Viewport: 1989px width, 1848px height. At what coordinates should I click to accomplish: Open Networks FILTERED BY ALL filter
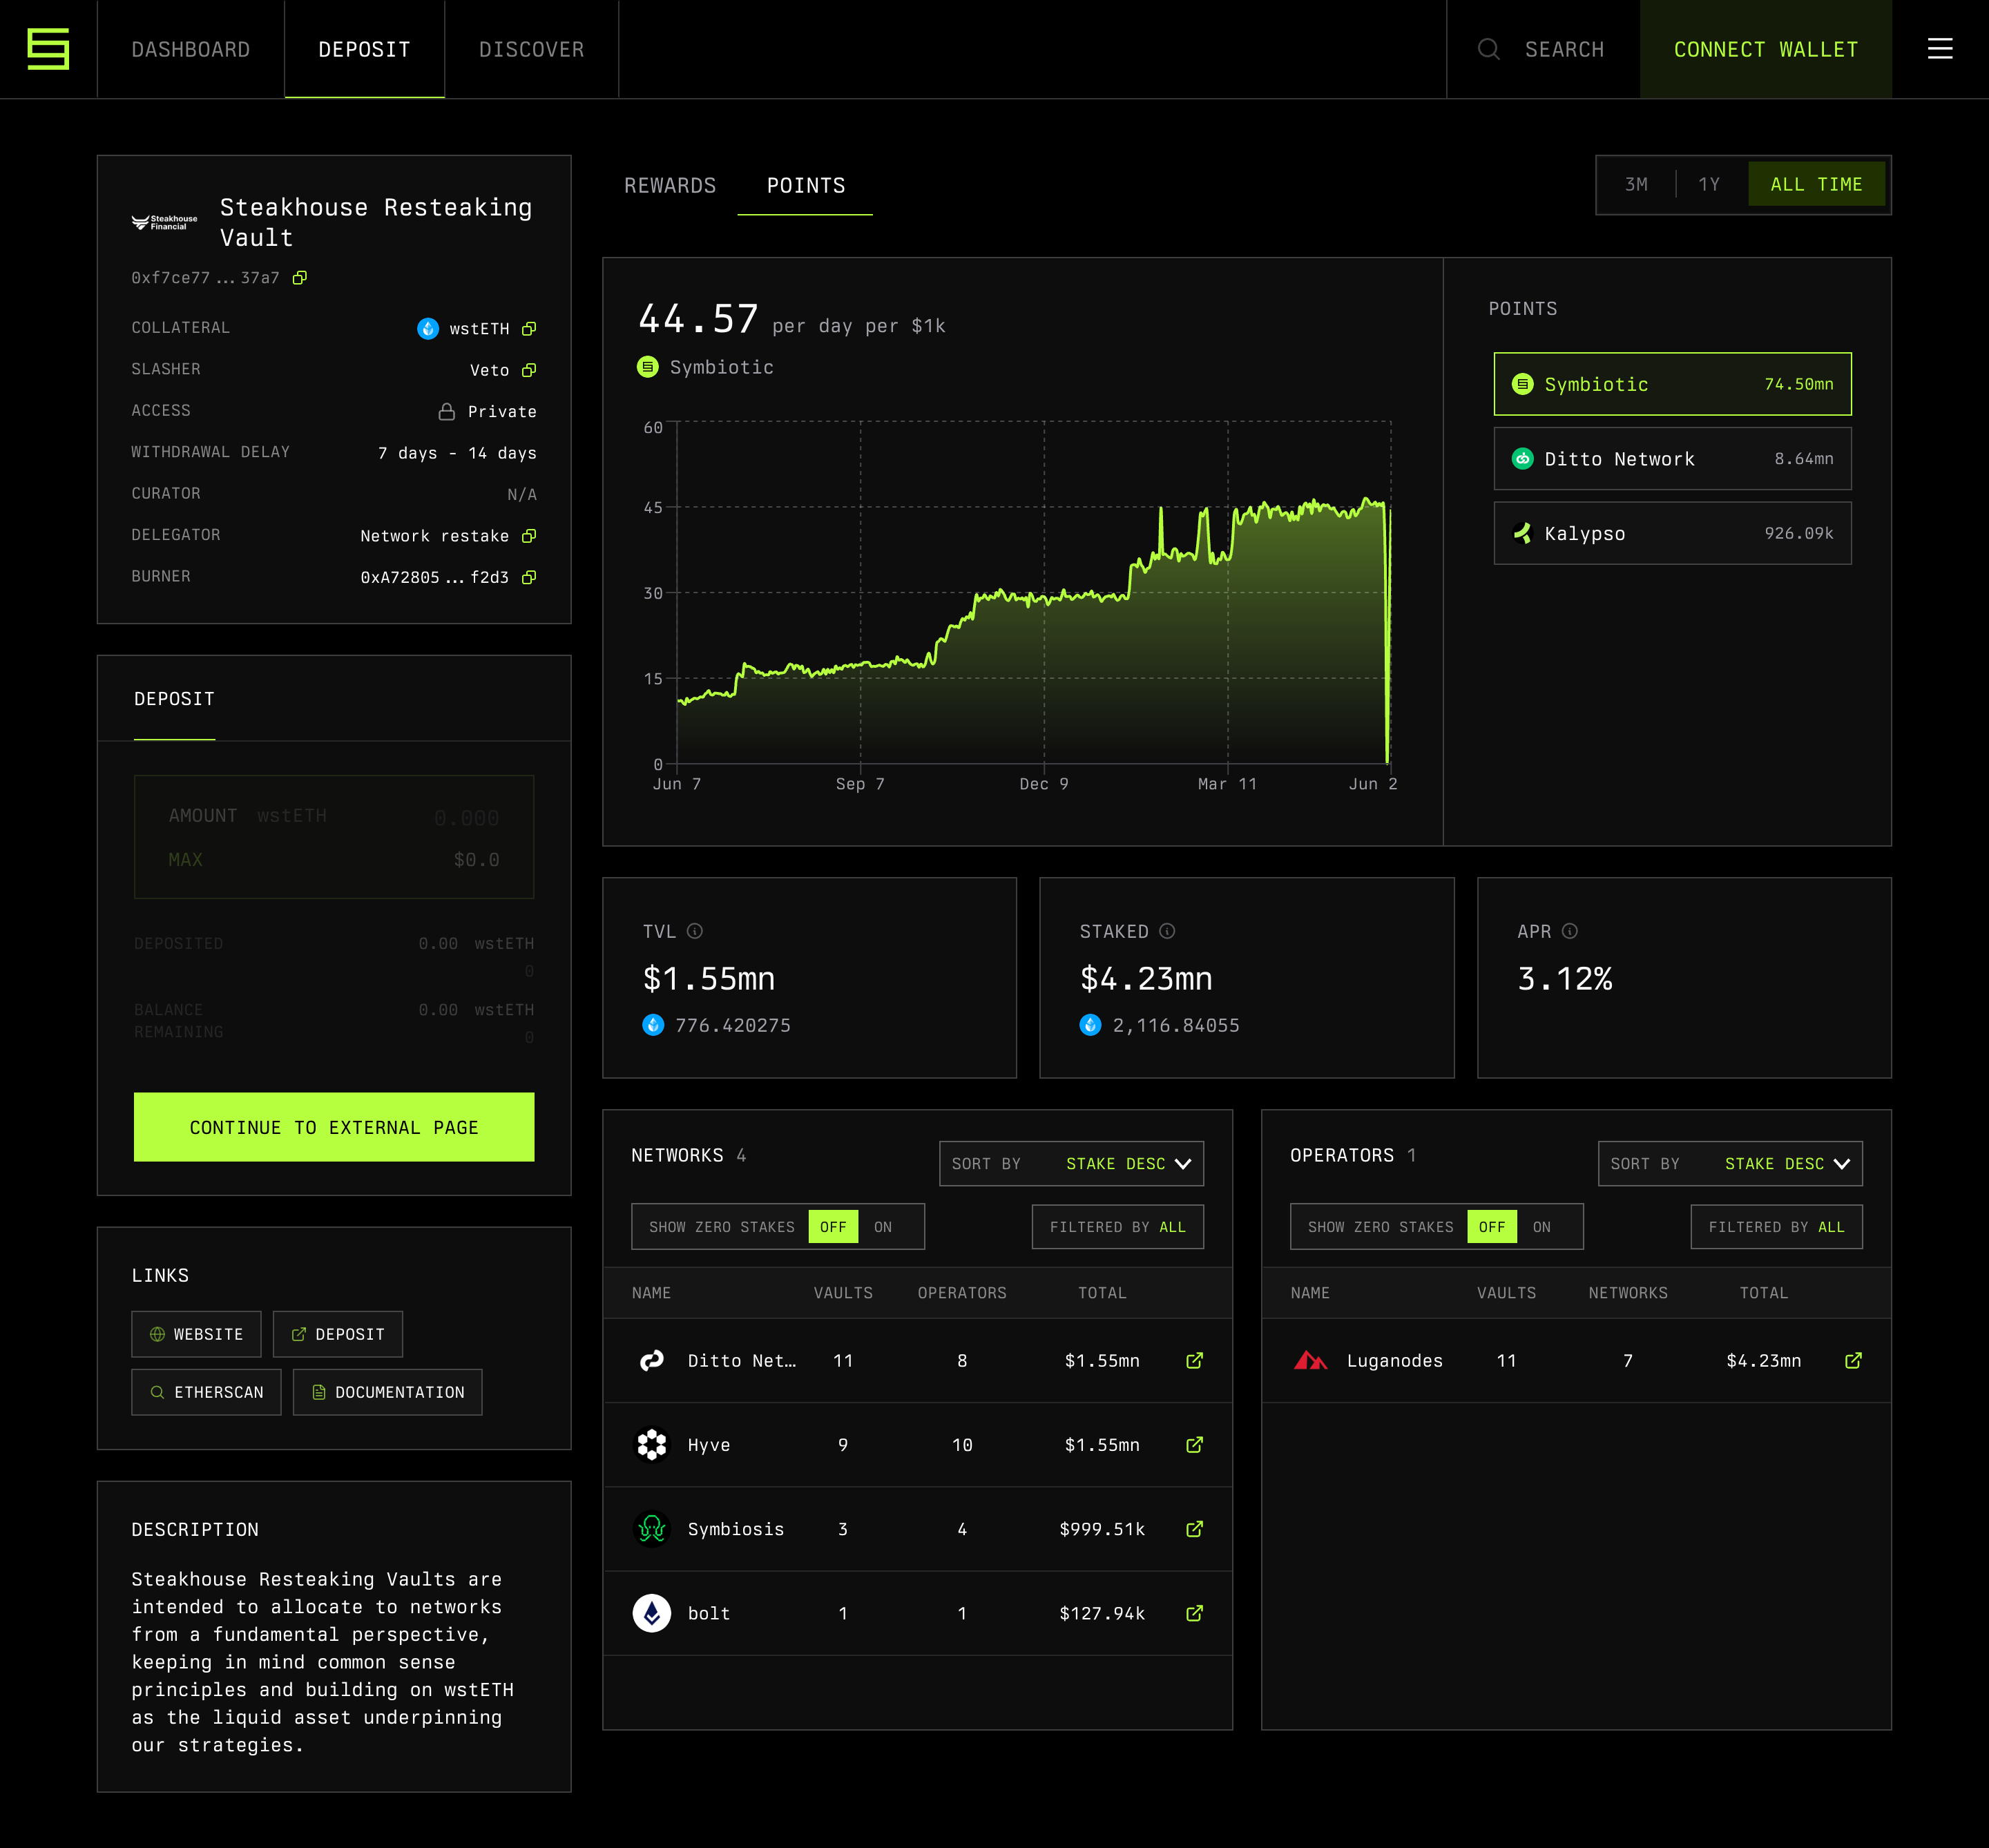pos(1117,1227)
